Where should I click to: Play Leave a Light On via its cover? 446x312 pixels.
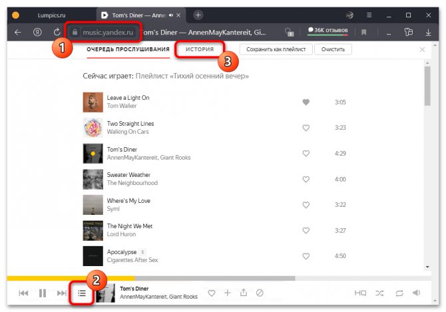click(x=93, y=102)
